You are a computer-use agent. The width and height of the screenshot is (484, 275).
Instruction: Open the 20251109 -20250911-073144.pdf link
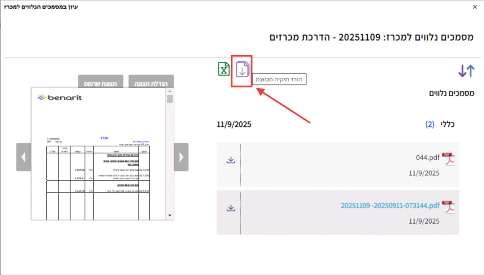coord(390,206)
